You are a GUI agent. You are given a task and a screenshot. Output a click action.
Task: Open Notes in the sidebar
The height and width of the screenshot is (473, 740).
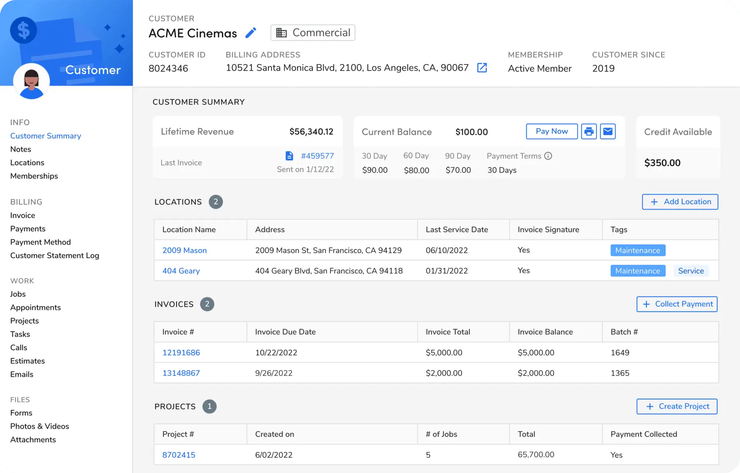21,149
